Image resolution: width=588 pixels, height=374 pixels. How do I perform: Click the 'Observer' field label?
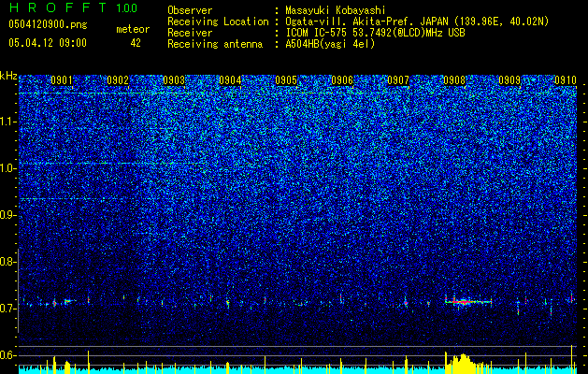tap(190, 11)
